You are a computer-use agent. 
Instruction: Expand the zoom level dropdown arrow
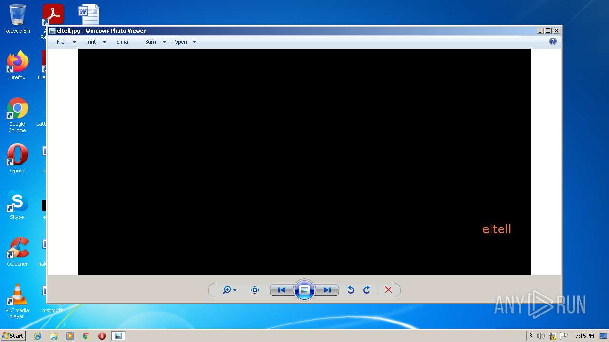pos(235,290)
